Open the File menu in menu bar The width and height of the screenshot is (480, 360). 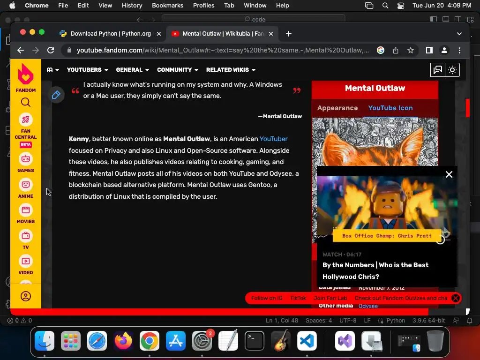tap(63, 5)
